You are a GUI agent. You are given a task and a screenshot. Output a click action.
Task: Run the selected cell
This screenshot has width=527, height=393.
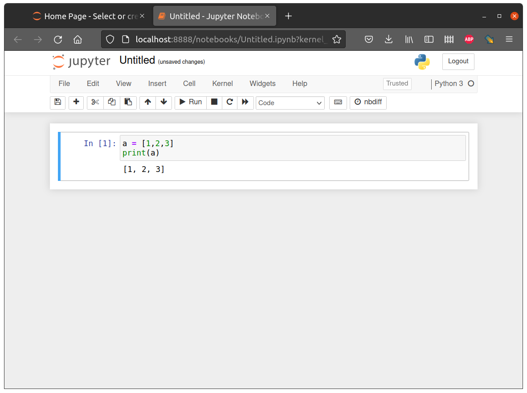(x=190, y=102)
